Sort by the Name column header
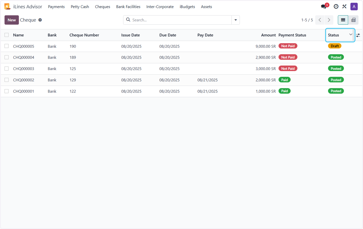 [18, 35]
